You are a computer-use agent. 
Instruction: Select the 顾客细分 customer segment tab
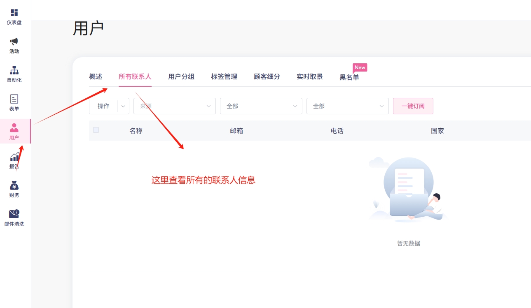point(267,76)
